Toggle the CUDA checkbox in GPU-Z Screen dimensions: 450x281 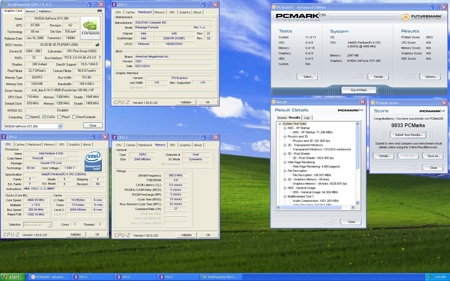(x=44, y=117)
